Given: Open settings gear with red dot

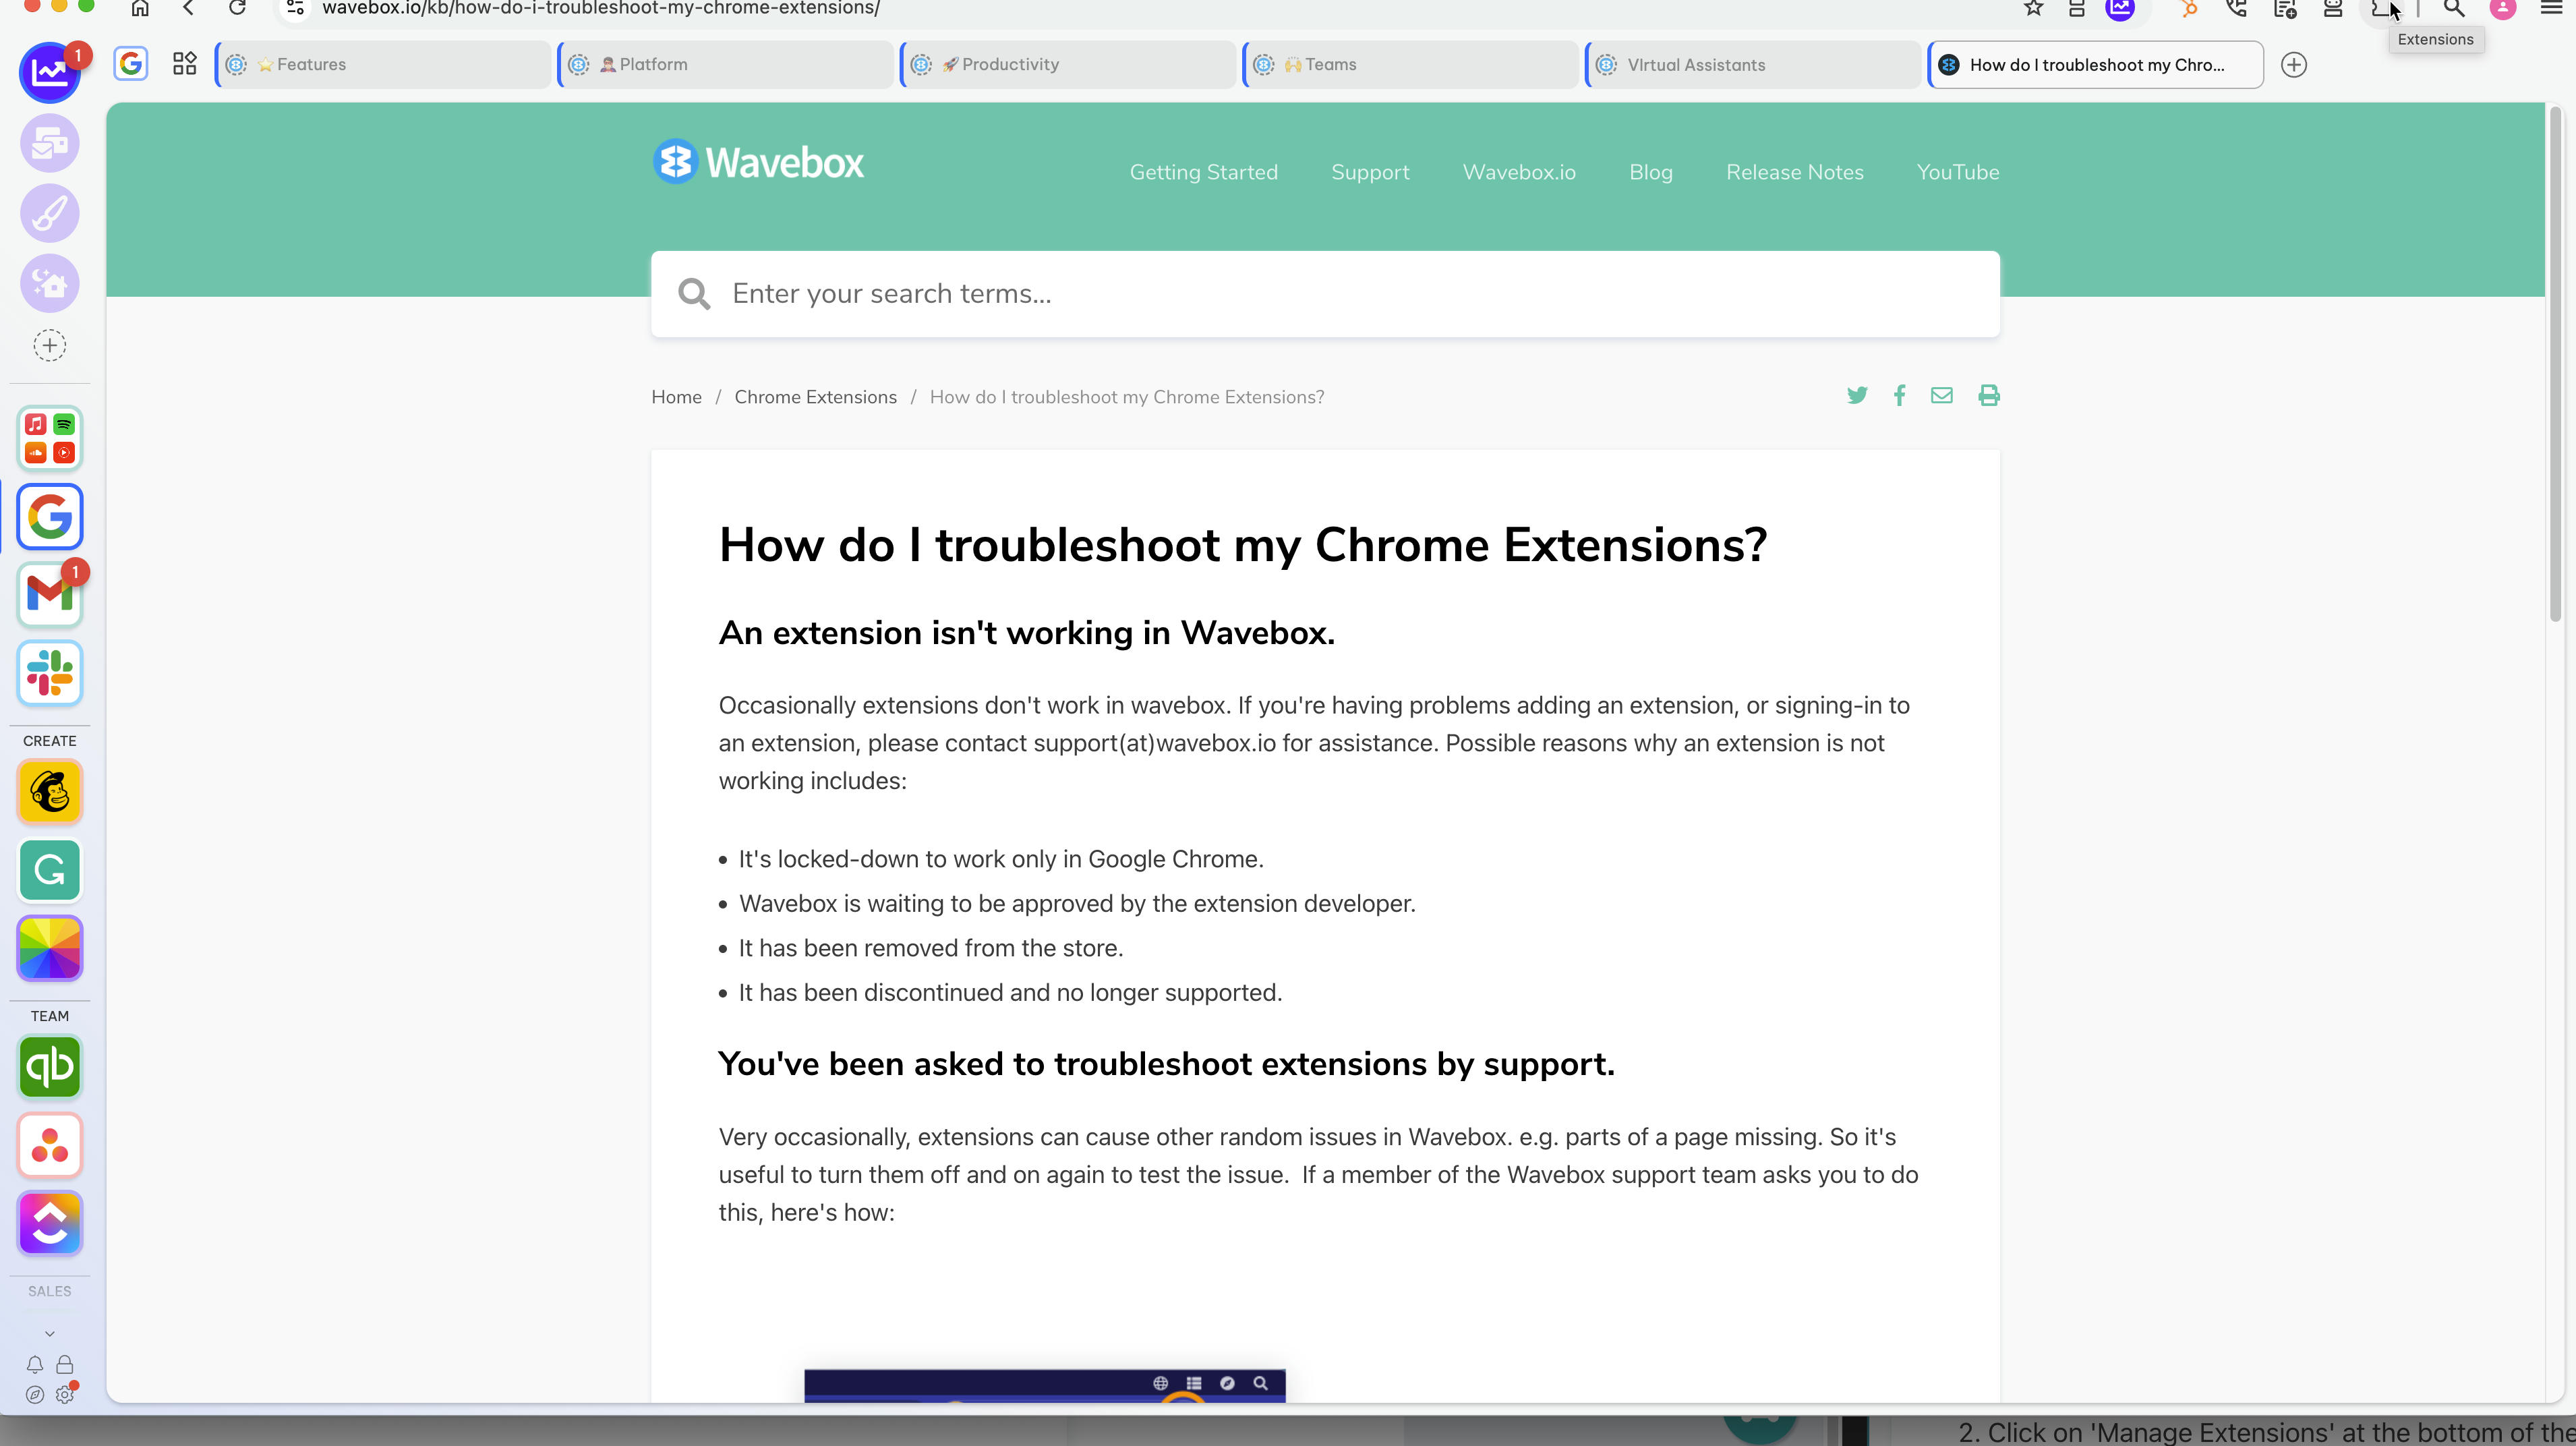Looking at the screenshot, I should click(x=65, y=1394).
